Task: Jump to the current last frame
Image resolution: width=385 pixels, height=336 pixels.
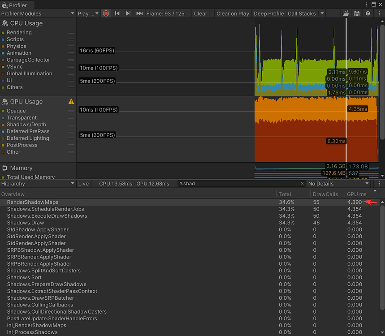Action: point(139,13)
